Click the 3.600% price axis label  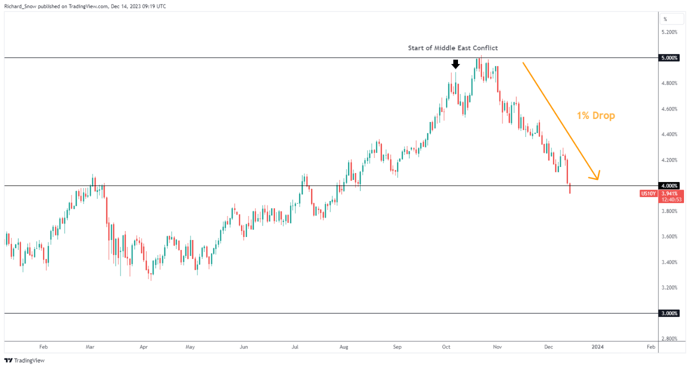pos(669,237)
